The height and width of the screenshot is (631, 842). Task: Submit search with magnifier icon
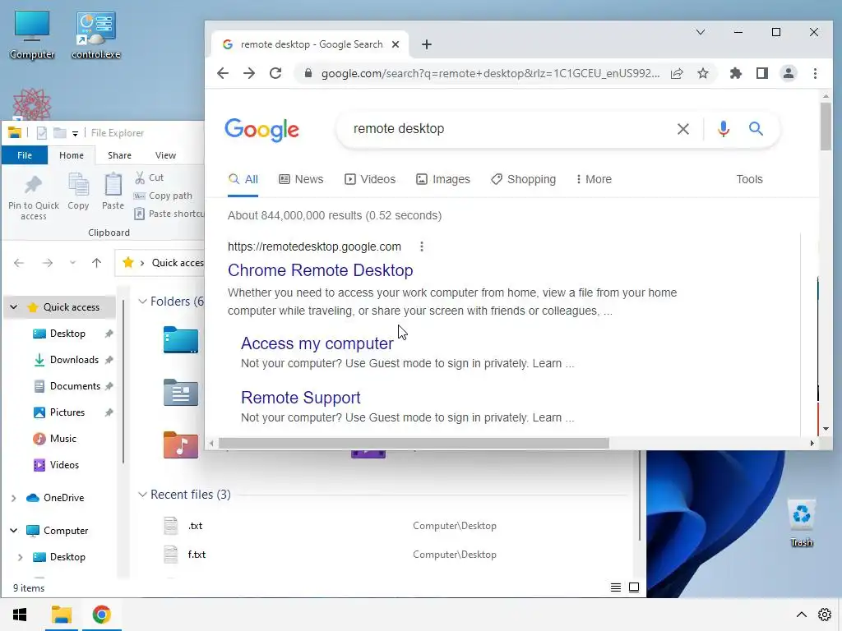click(x=756, y=129)
